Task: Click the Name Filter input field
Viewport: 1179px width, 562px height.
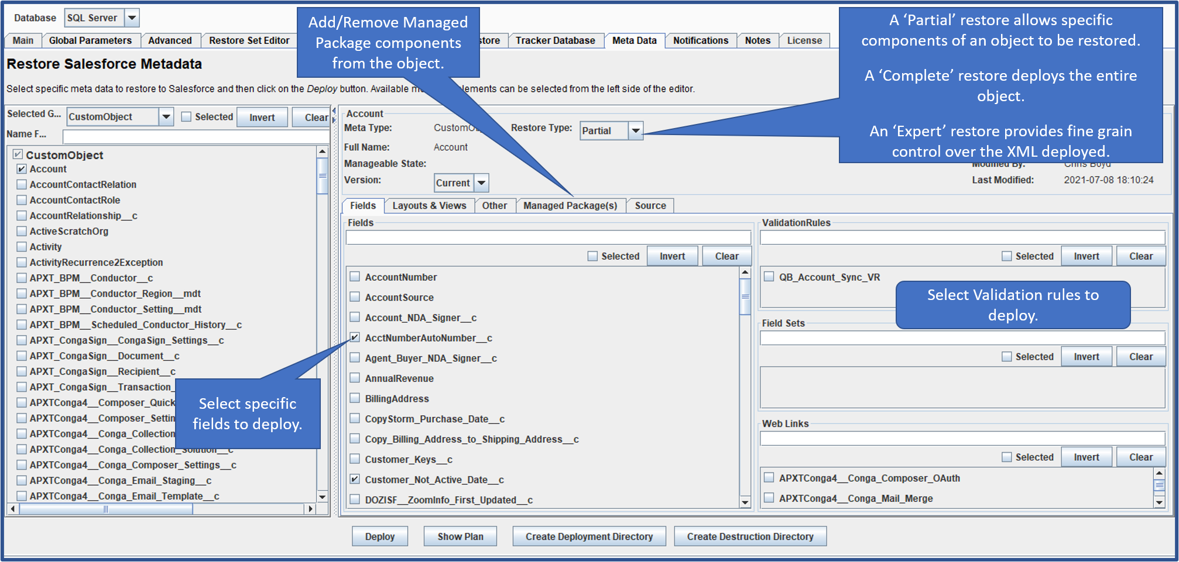Action: pos(196,137)
